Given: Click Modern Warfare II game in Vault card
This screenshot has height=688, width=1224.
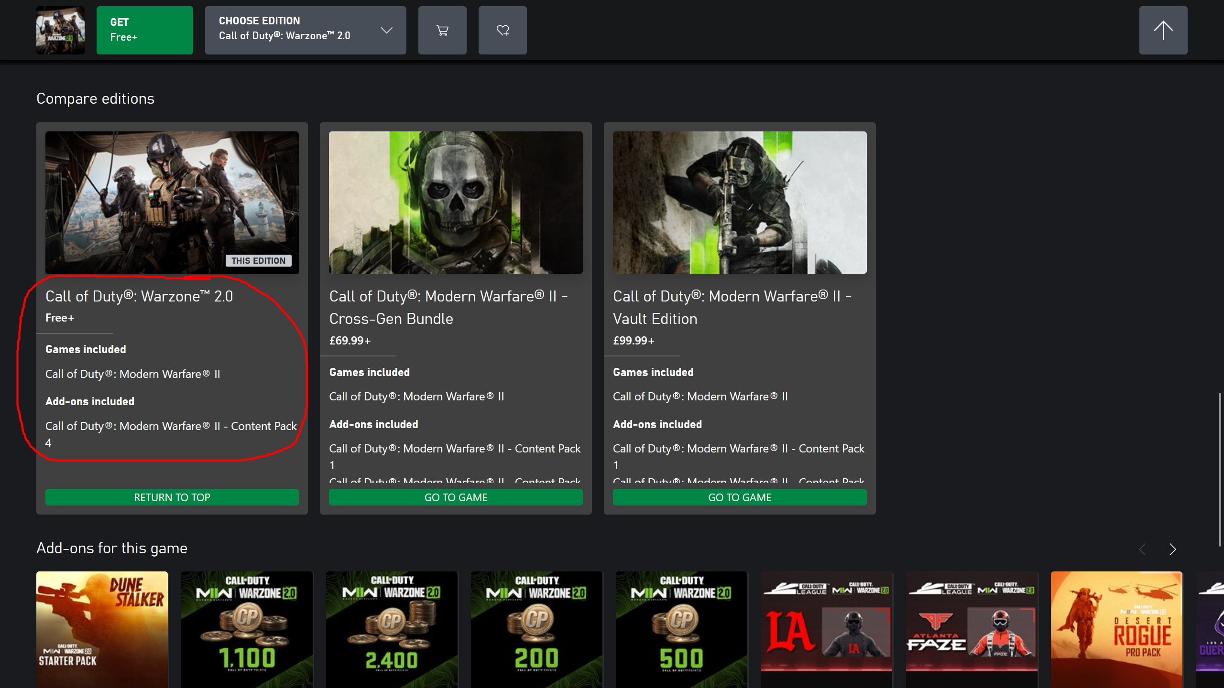Looking at the screenshot, I should 700,397.
